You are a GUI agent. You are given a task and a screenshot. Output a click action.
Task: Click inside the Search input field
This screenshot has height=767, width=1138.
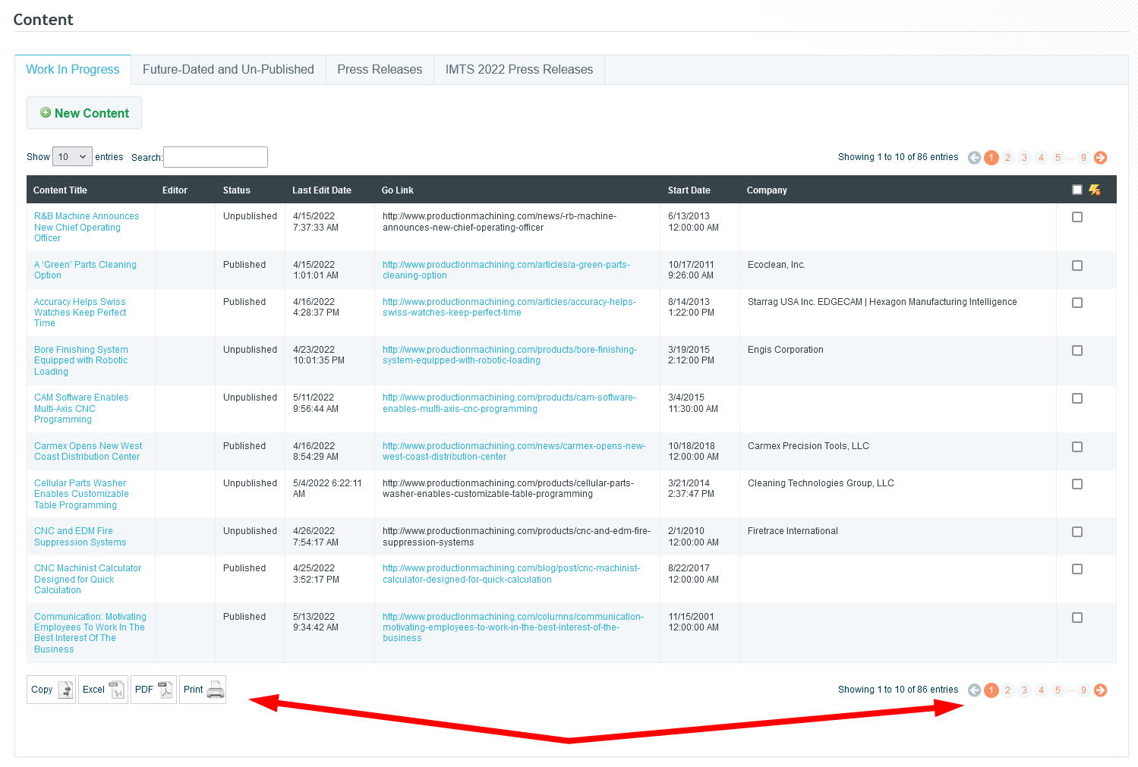pos(216,157)
